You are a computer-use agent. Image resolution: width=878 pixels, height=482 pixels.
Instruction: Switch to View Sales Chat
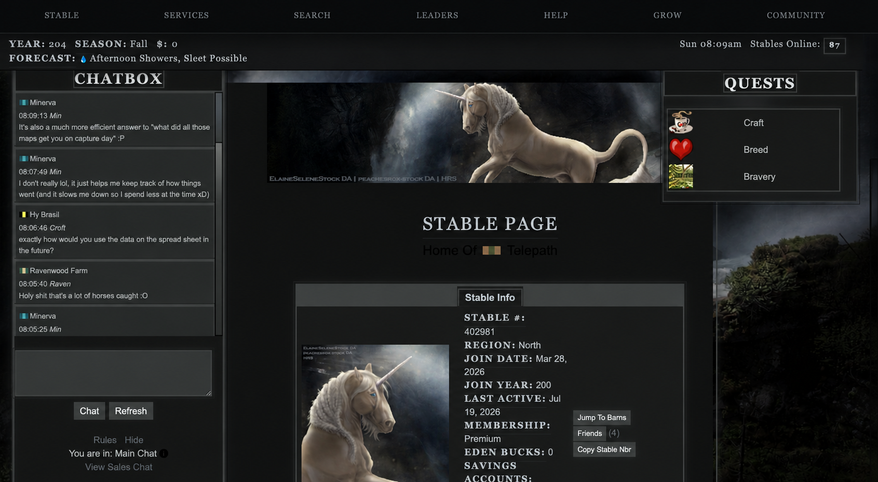tap(119, 467)
